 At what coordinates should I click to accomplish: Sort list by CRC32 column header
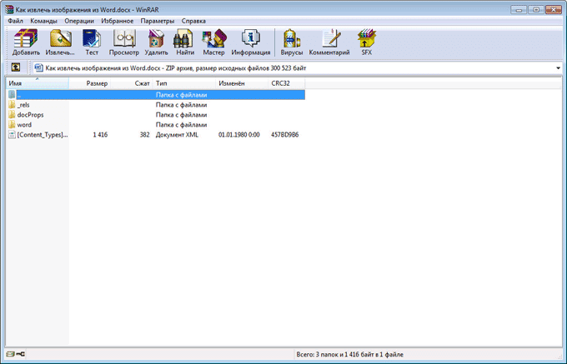click(286, 83)
